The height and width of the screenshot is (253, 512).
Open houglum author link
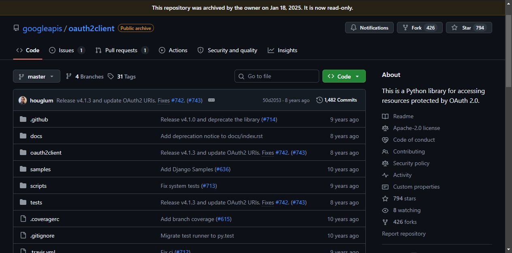[42, 100]
